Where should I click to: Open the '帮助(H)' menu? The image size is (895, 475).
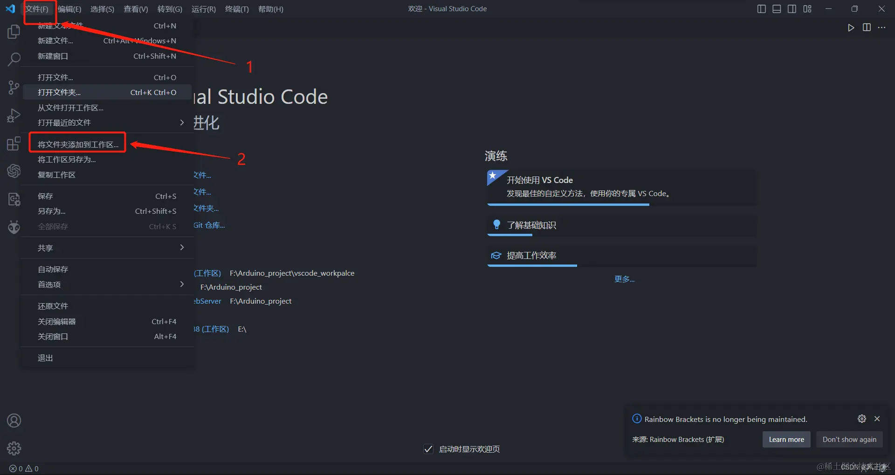coord(271,9)
